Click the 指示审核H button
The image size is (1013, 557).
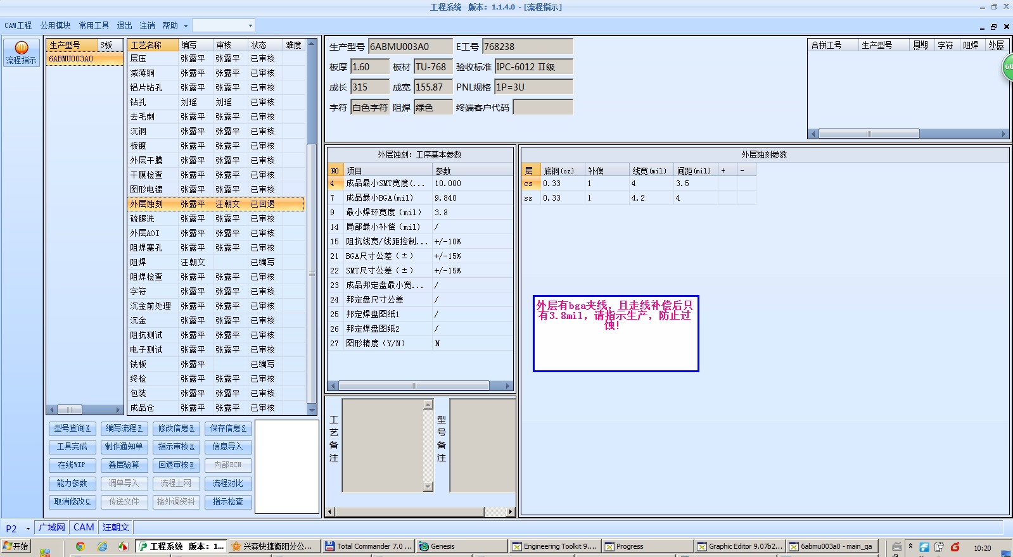click(176, 447)
